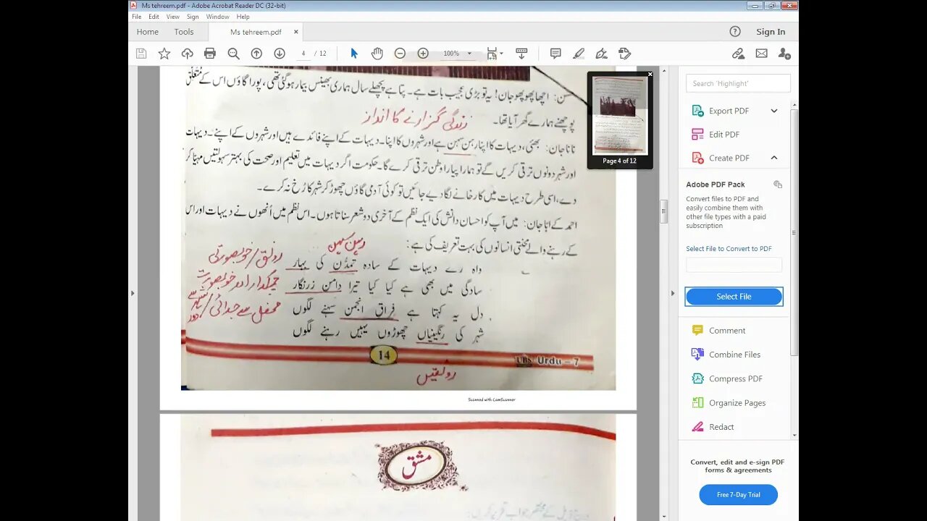Click the stamp/more tools icon
Image resolution: width=927 pixels, height=521 pixels.
624,54
